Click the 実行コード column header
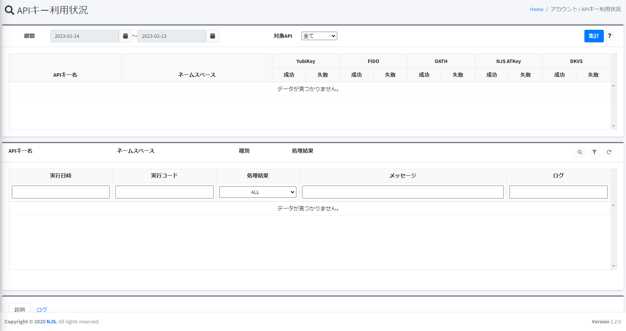Image resolution: width=626 pixels, height=331 pixels. [x=164, y=176]
